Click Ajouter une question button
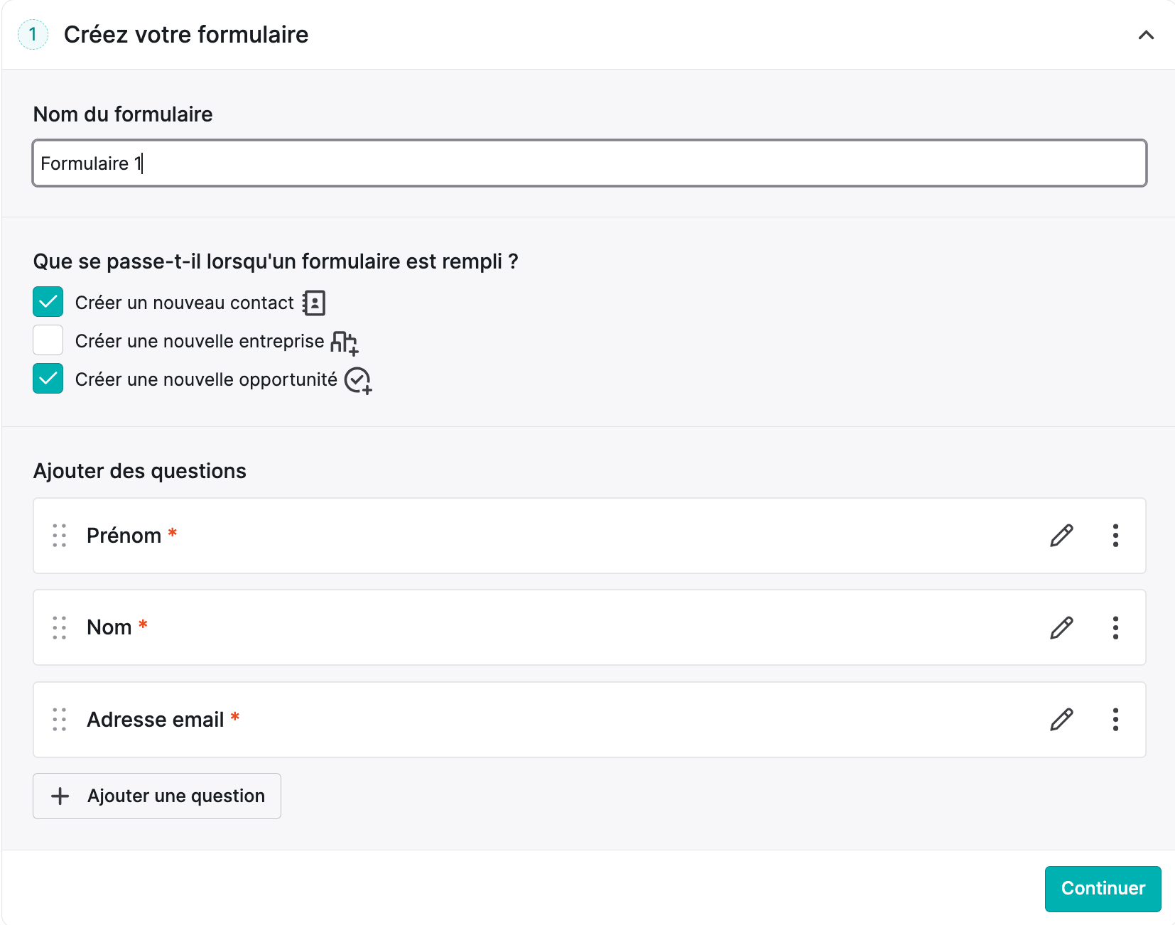This screenshot has width=1175, height=925. pos(157,796)
